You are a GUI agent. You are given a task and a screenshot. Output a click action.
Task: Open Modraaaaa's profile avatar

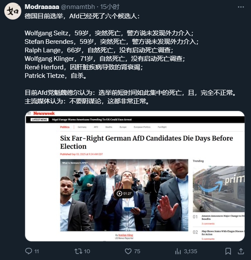(x=13, y=11)
